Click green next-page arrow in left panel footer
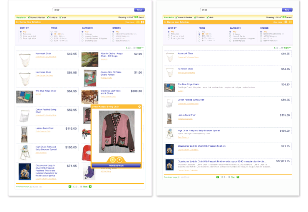This screenshot has width=308, height=212. point(90,187)
